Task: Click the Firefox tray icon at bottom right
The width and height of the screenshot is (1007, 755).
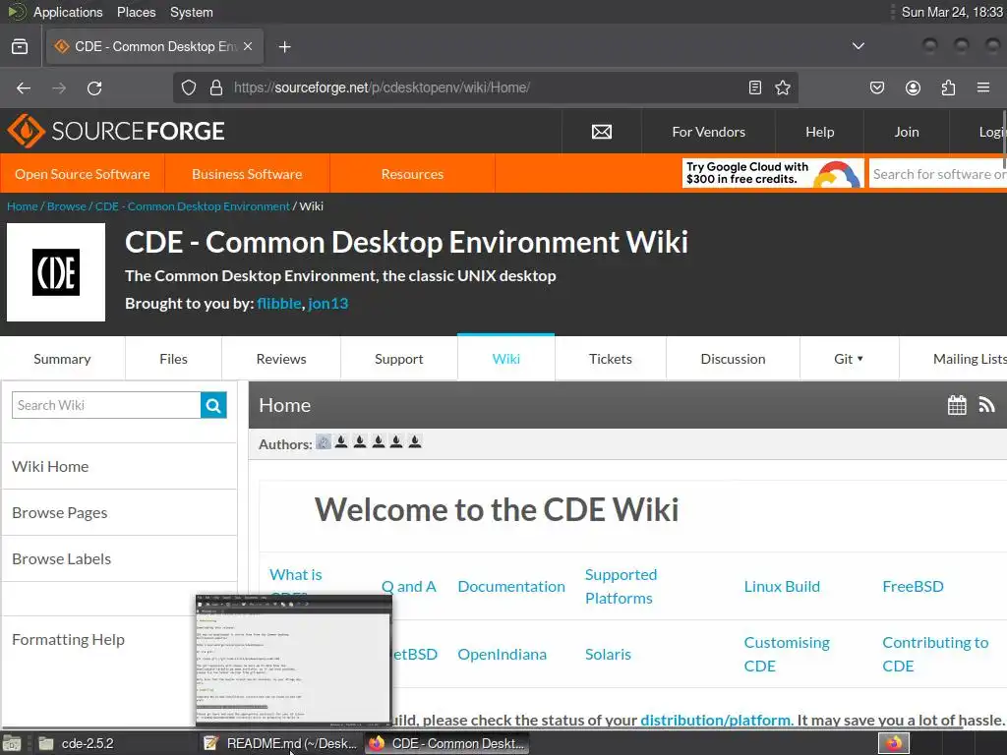Action: click(894, 743)
